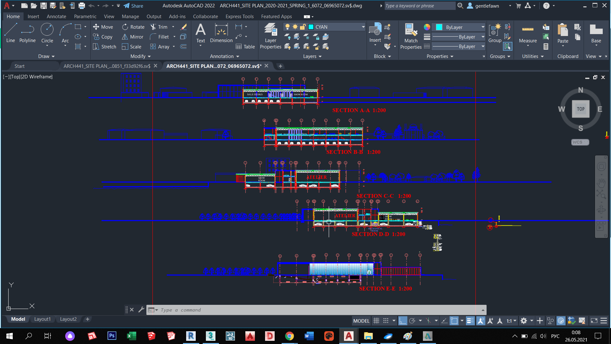Screen dimensions: 611x344
Task: Expand the Modify panel
Action: pos(140,56)
